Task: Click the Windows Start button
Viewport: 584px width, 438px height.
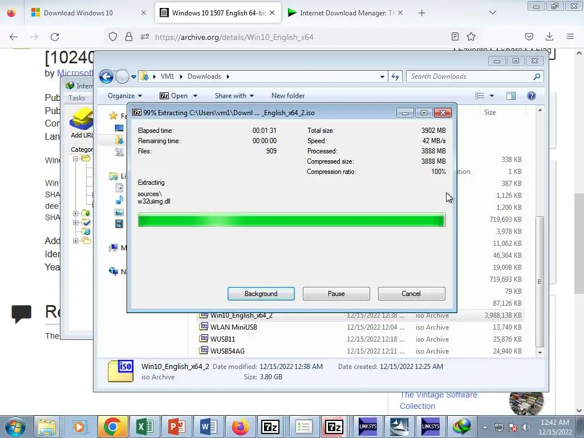Action: (x=15, y=427)
